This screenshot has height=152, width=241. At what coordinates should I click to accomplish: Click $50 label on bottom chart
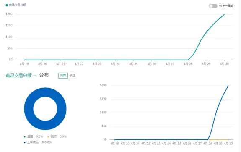[104, 126]
